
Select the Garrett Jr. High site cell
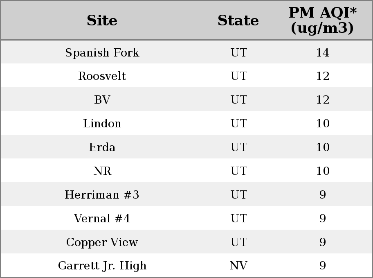(102, 266)
